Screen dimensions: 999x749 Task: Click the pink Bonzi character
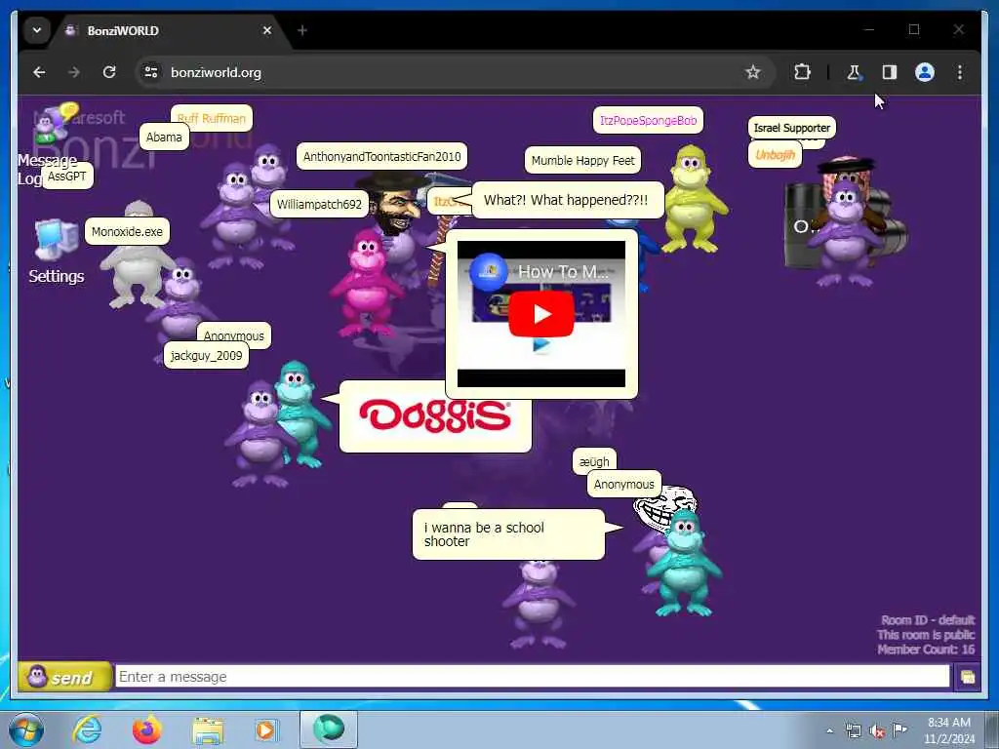(x=367, y=284)
